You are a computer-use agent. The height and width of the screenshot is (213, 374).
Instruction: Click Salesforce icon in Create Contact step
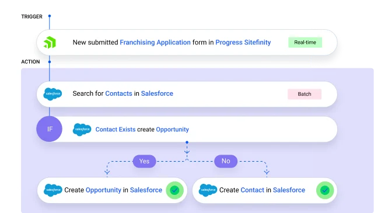[x=208, y=190]
